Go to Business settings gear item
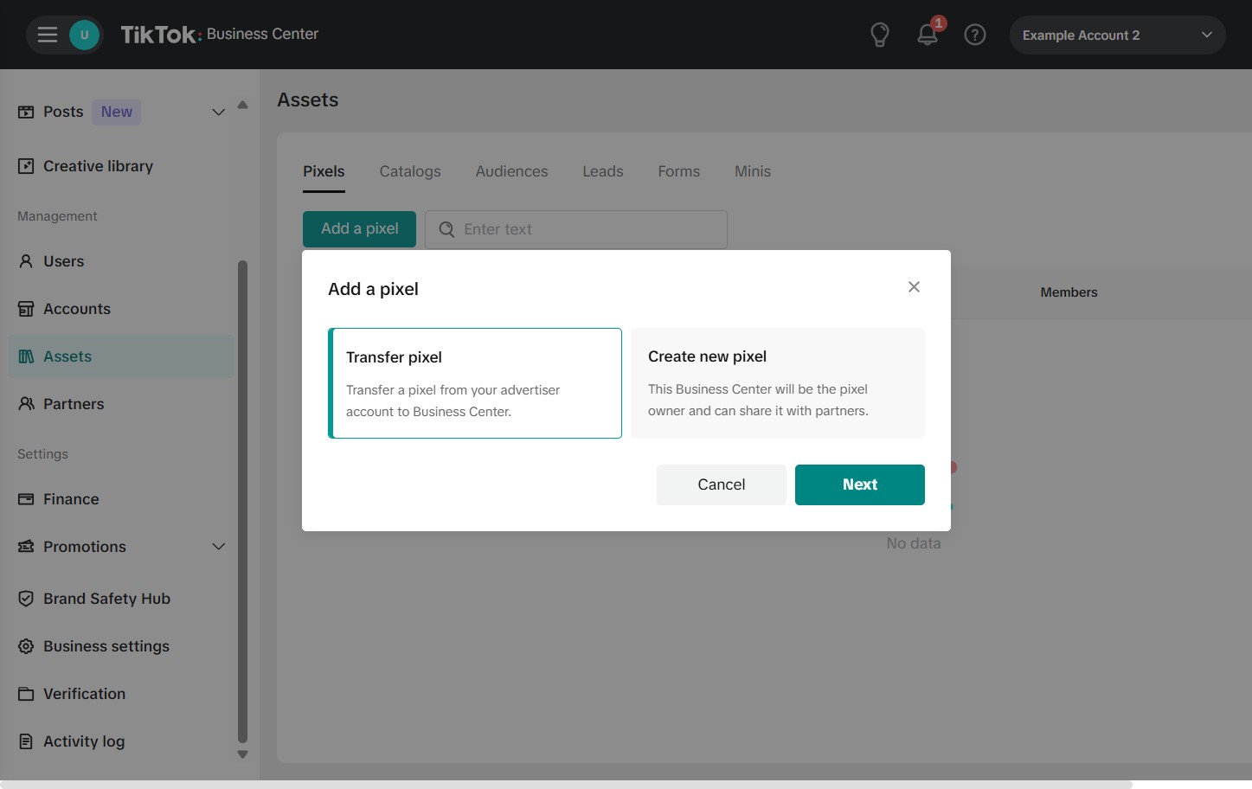The height and width of the screenshot is (789, 1252). point(106,646)
